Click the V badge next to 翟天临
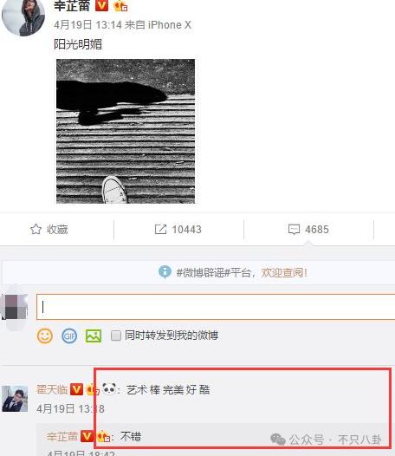395x456 pixels. 76,389
